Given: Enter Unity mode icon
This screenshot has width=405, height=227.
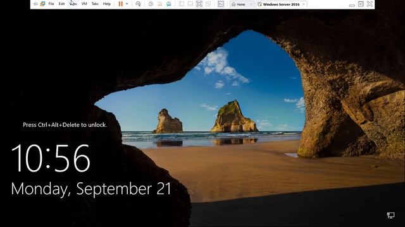Looking at the screenshot, I should tap(208, 4).
